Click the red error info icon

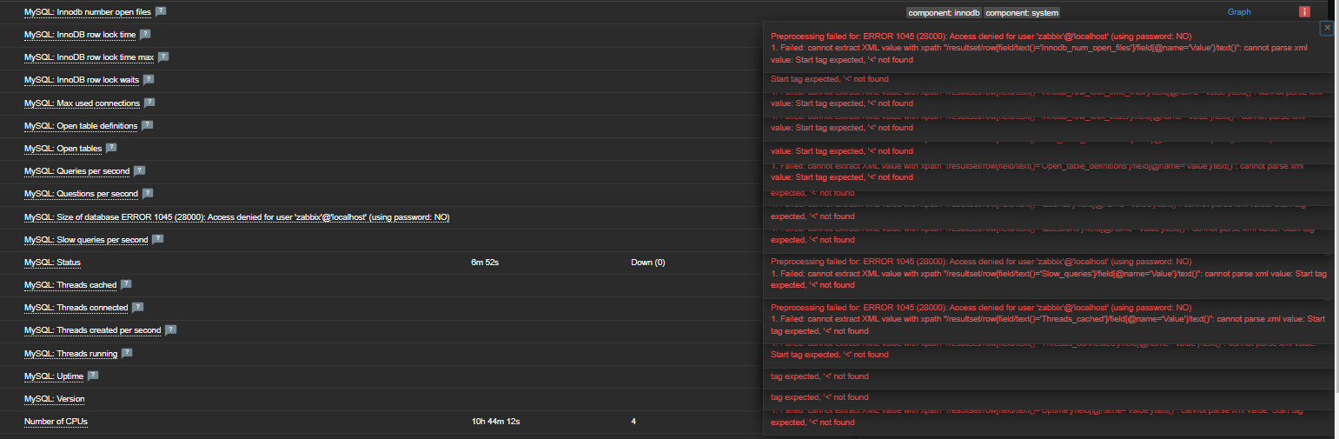pyautogui.click(x=1304, y=12)
